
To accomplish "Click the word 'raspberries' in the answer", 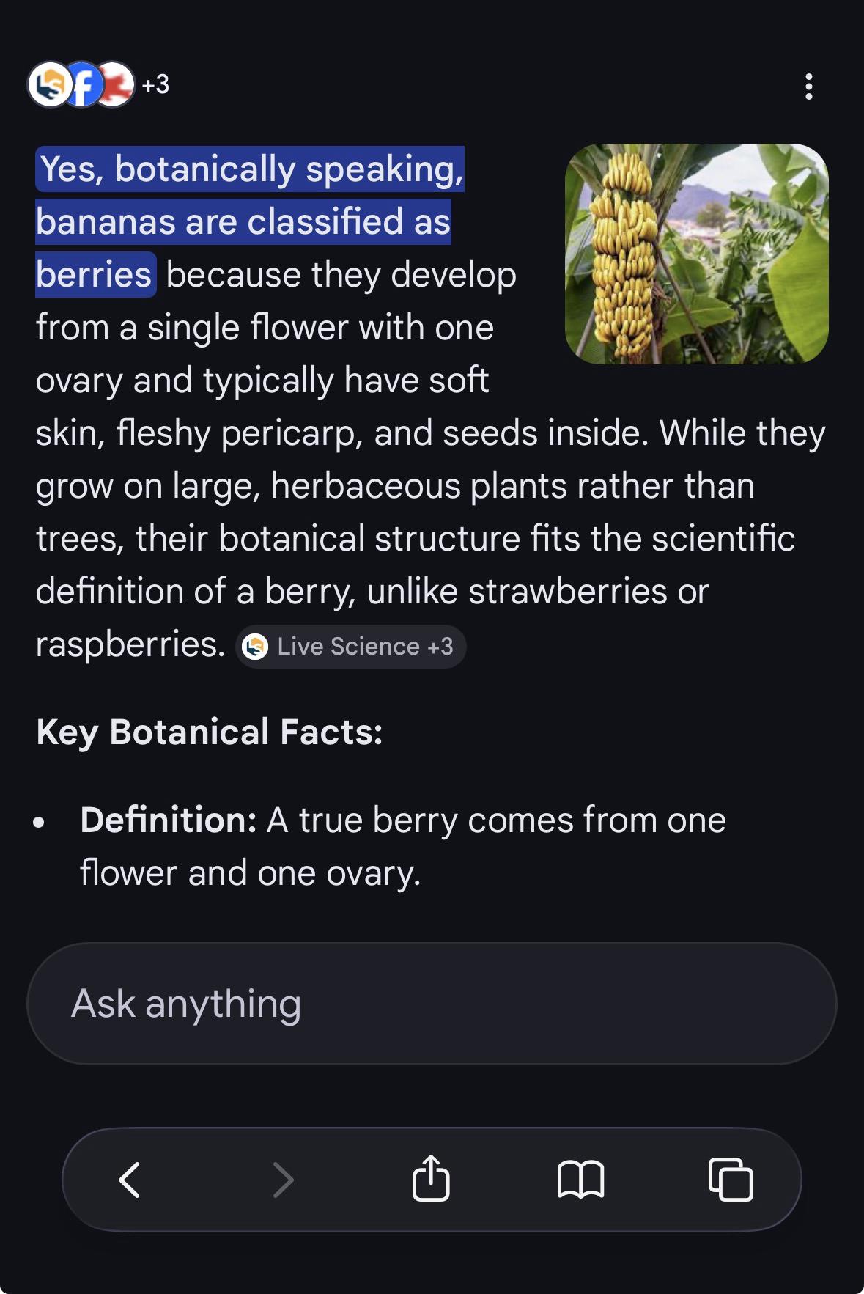I will coord(130,644).
